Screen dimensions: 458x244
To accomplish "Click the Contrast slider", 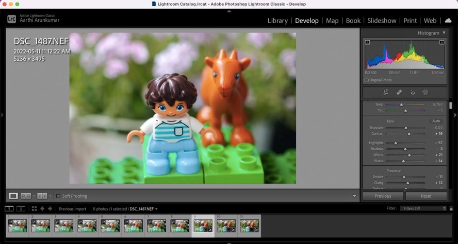I will (409, 134).
